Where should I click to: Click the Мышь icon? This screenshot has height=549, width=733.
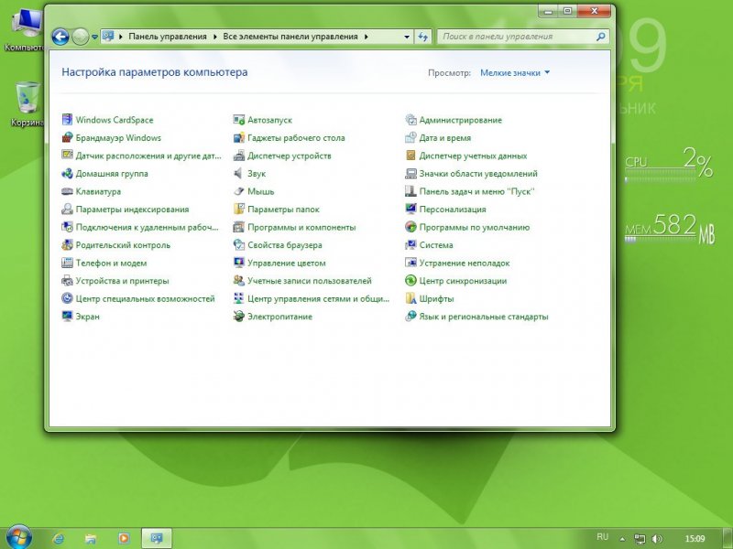239,191
